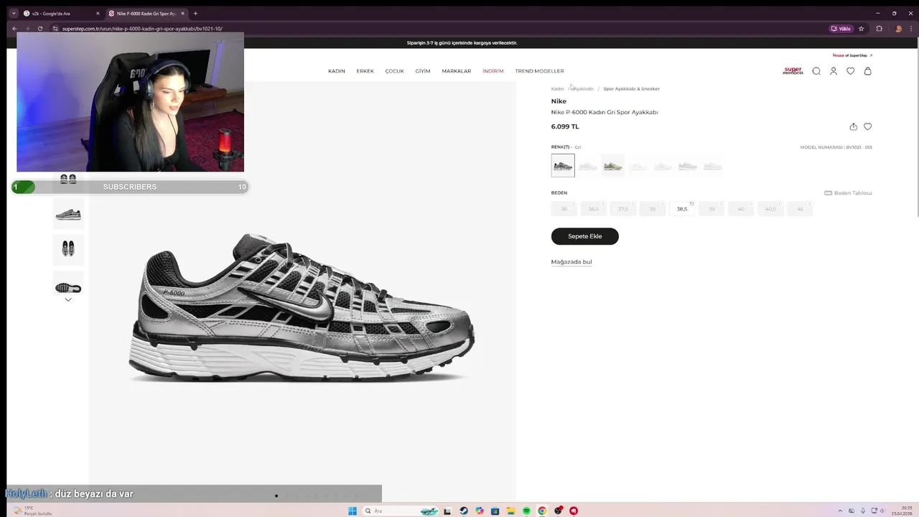The image size is (919, 517).
Task: Open new browser tab
Action: (x=195, y=13)
